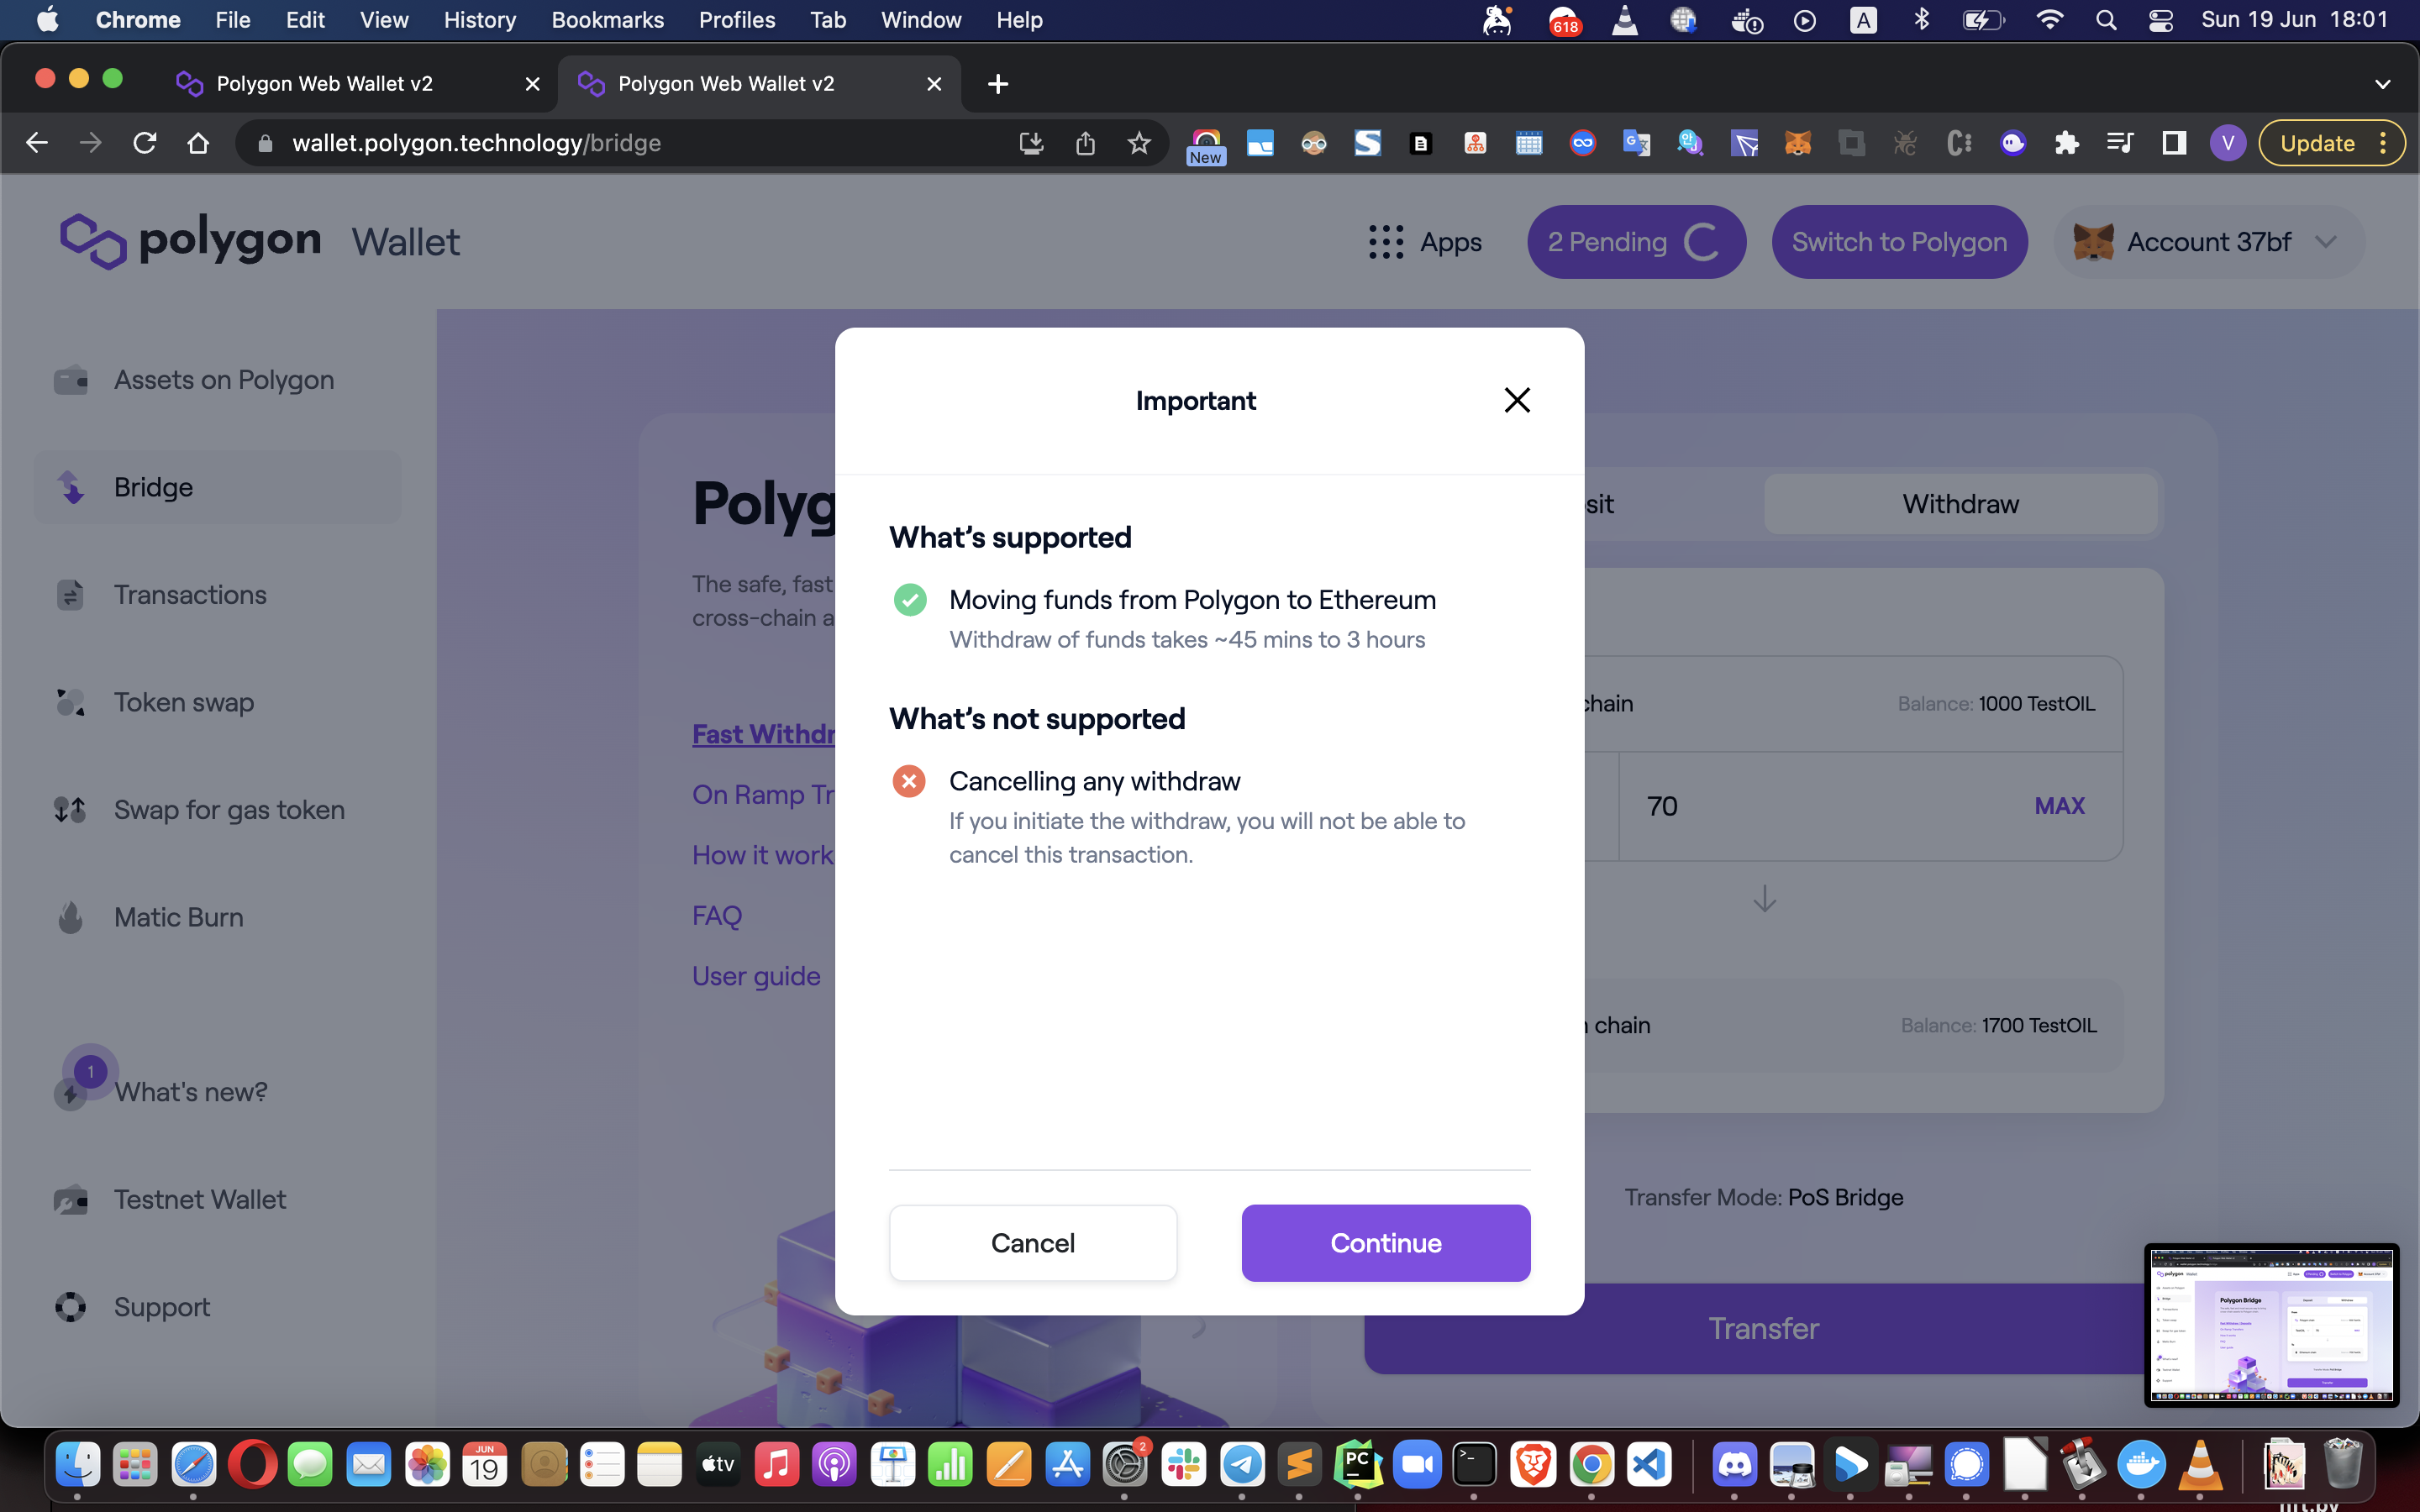Image resolution: width=2420 pixels, height=1512 pixels.
Task: Open the Apps grid icon
Action: [1386, 242]
